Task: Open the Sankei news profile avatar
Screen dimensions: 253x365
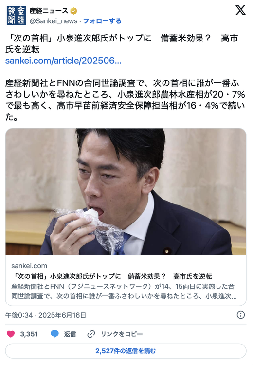Action: [16, 15]
